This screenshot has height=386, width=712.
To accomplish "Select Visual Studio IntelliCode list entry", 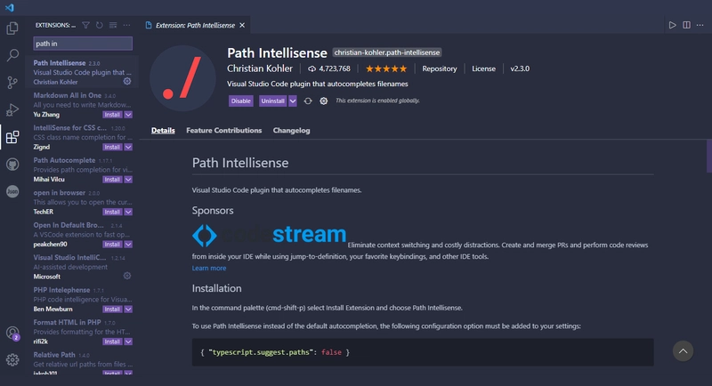I will pos(82,267).
